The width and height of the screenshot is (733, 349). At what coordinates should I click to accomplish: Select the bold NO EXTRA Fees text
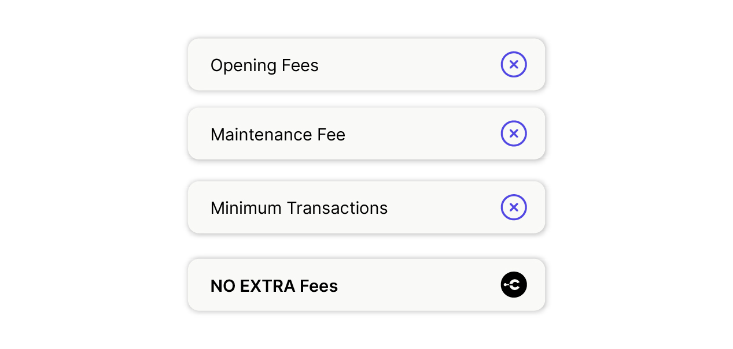point(274,286)
